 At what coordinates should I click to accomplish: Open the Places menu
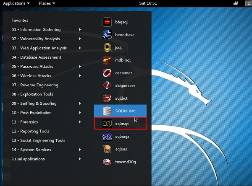click(47, 3)
